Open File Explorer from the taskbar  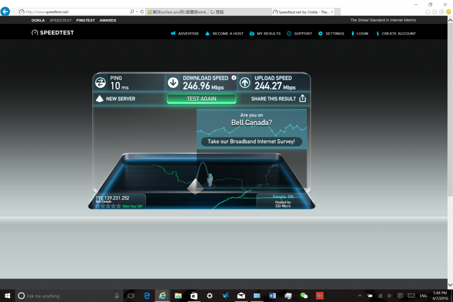click(x=178, y=296)
